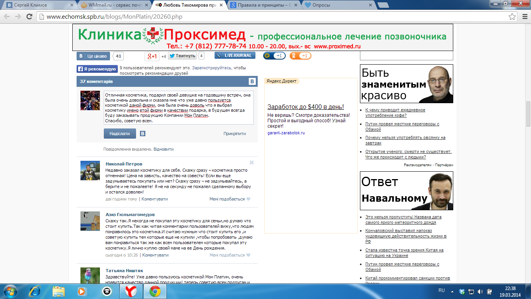Like Азиз Гюльмагомедов's comment

click(230, 255)
